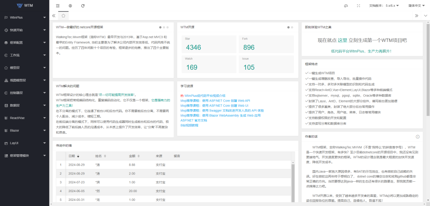Open the theme palette icon
The image size is (430, 206).
346,6
